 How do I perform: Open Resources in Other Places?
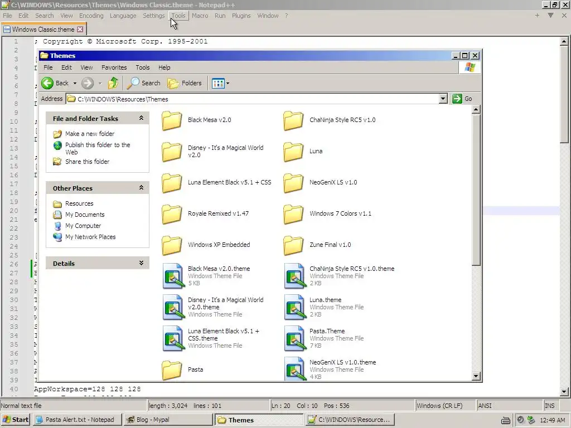[x=79, y=203]
